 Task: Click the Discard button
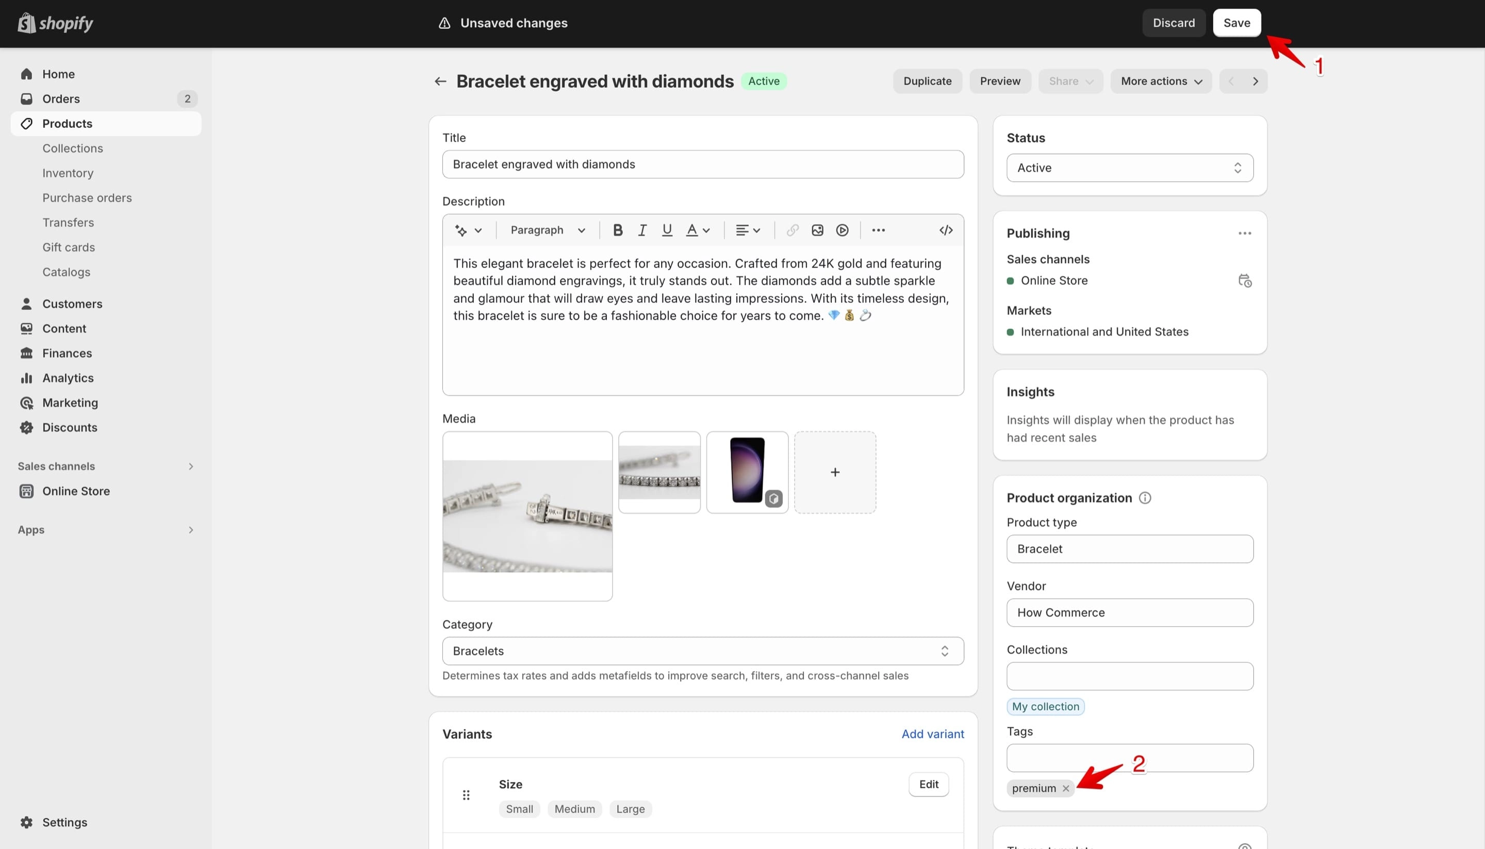(x=1174, y=23)
